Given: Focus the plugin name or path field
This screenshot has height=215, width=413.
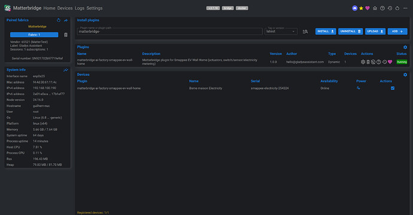Looking at the screenshot, I should point(170,32).
